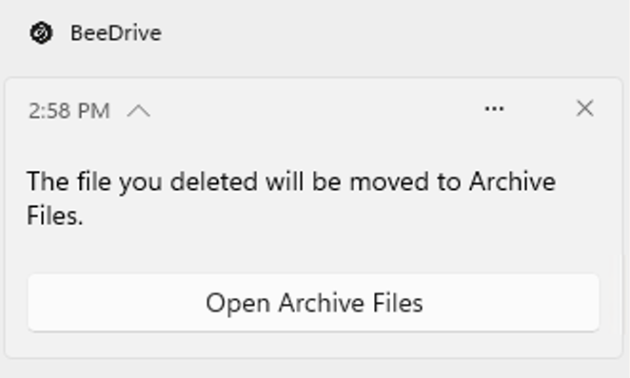Click the "Open Archive Files" action button
This screenshot has height=378, width=630.
tap(313, 303)
